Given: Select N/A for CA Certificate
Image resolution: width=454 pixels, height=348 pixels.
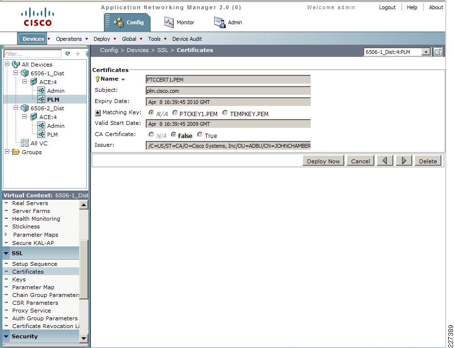Looking at the screenshot, I should [x=151, y=135].
